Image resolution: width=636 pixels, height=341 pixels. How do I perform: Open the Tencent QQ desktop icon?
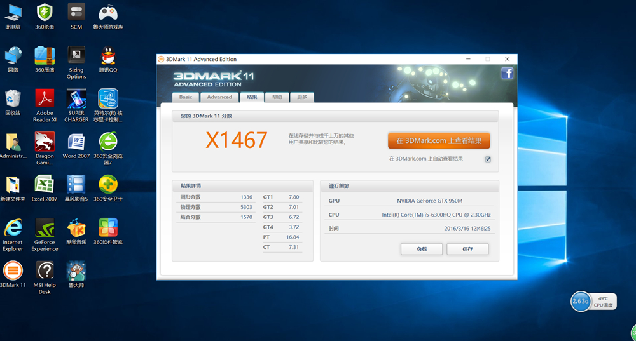point(108,57)
